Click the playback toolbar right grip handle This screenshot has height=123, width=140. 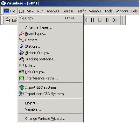123,20
